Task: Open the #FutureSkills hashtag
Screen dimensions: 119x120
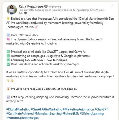Action: click(x=71, y=113)
